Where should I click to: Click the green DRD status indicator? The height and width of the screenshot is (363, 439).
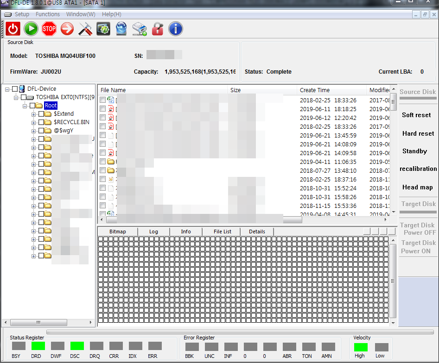[x=38, y=346]
